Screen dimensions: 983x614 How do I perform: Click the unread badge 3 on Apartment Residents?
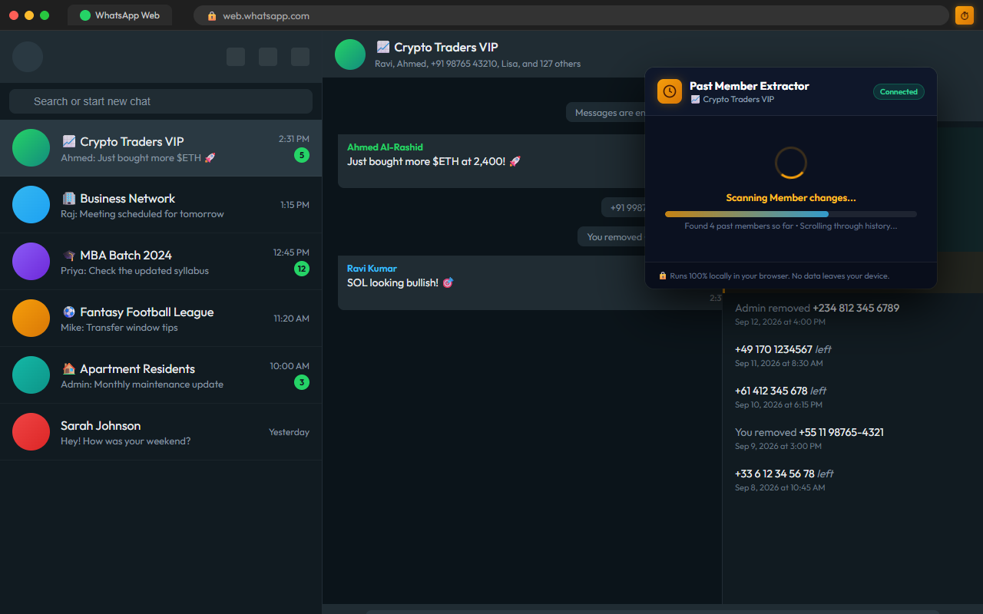302,382
